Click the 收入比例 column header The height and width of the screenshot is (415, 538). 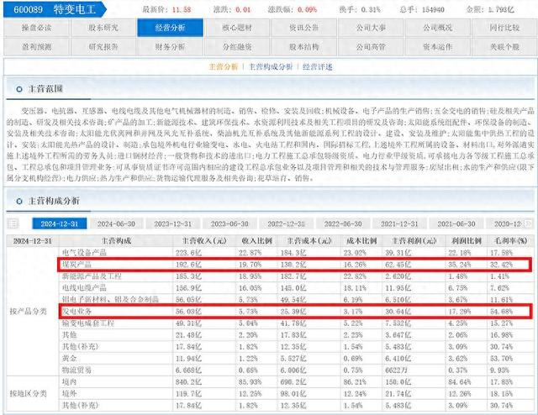pos(256,241)
